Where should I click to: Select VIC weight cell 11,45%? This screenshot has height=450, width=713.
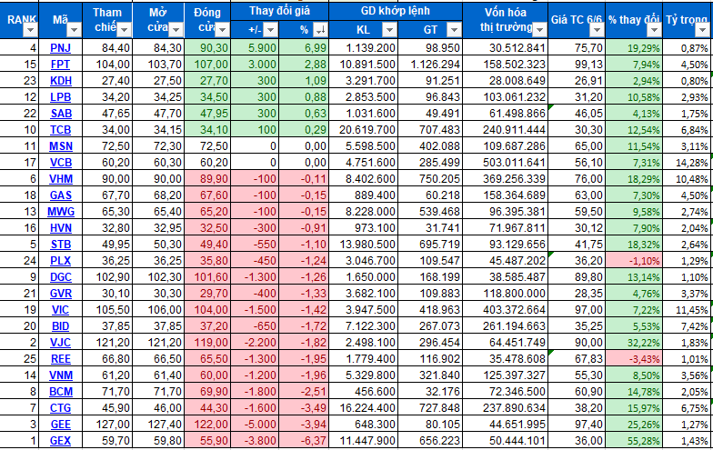(688, 309)
